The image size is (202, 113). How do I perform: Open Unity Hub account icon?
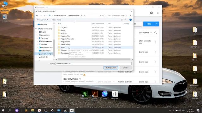(158, 13)
